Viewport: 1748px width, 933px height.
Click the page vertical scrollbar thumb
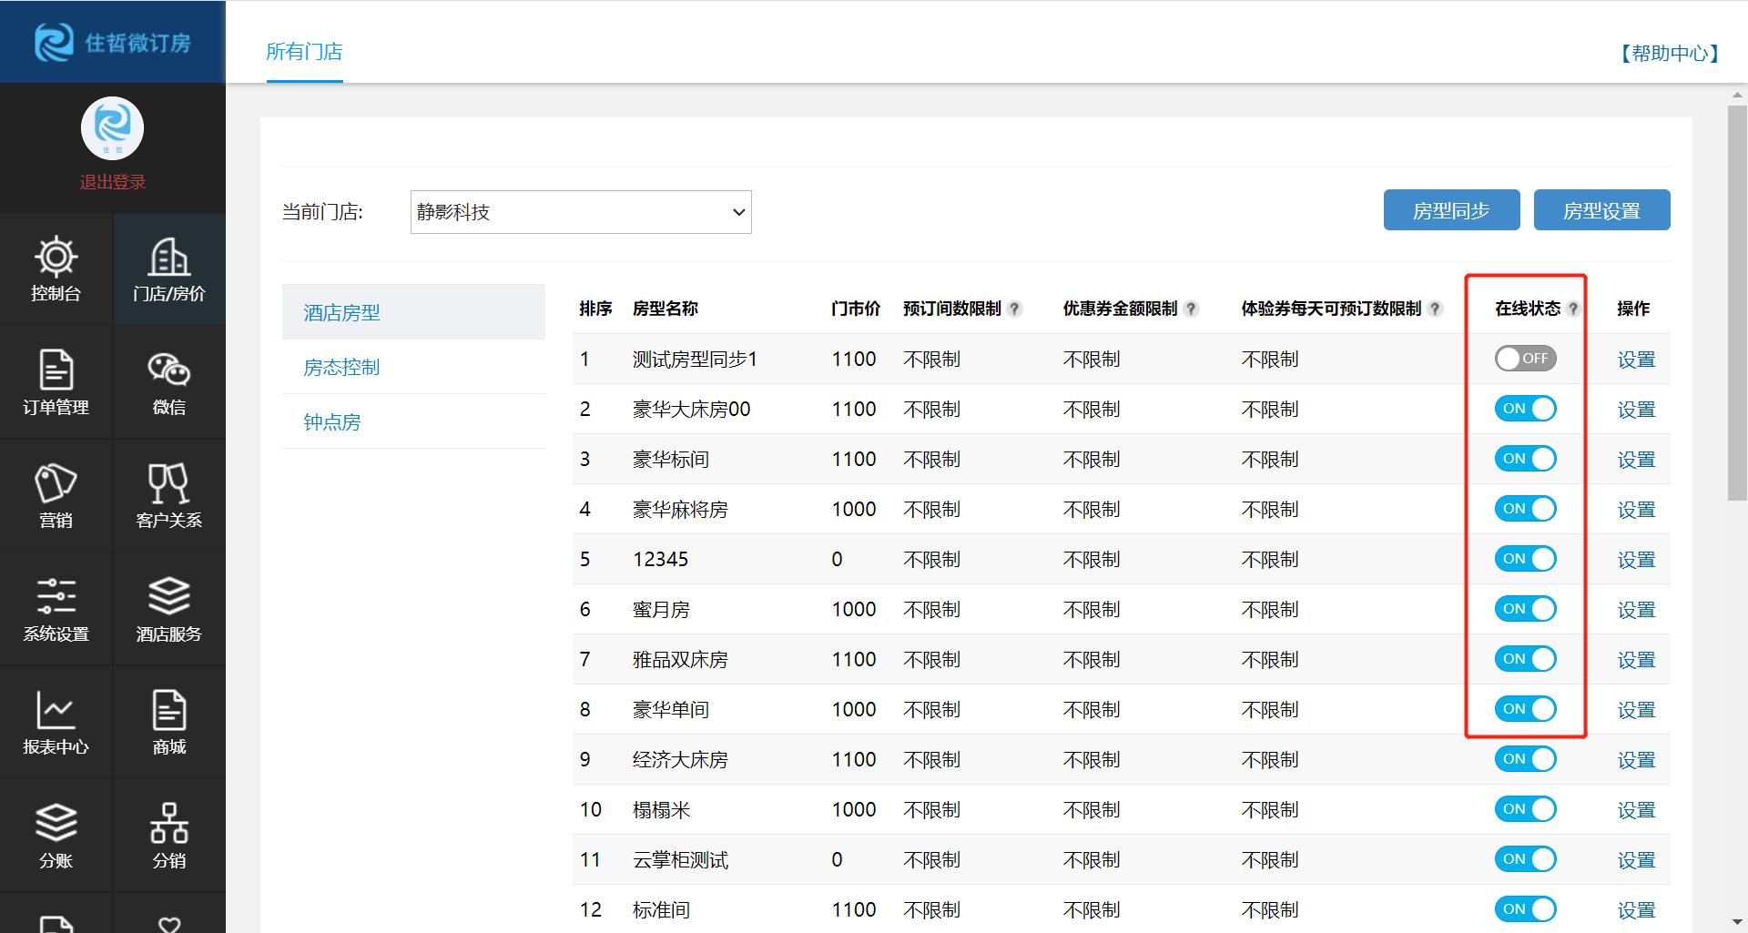(1737, 303)
